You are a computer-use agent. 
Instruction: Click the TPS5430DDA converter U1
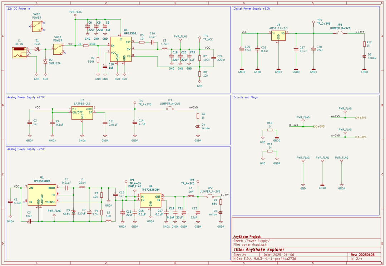coord(42,195)
